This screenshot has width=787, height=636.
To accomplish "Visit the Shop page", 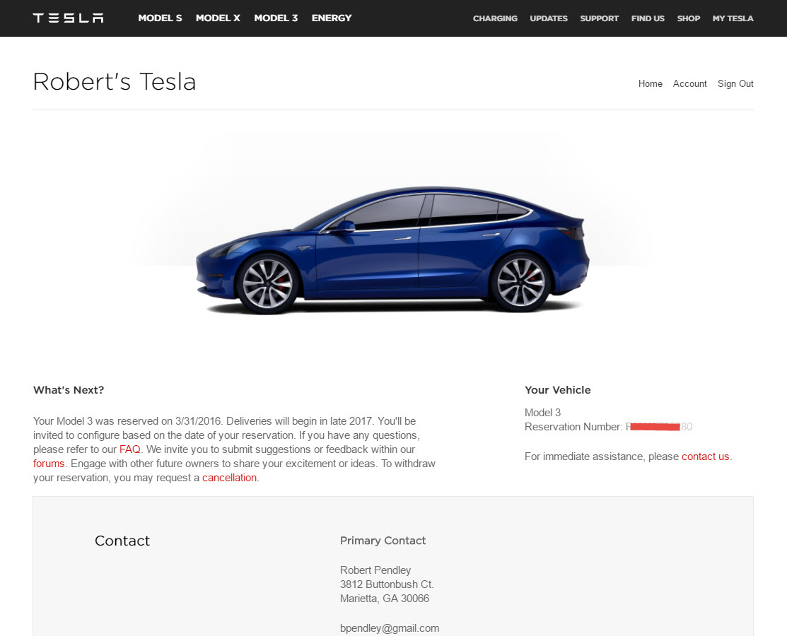I will click(689, 18).
